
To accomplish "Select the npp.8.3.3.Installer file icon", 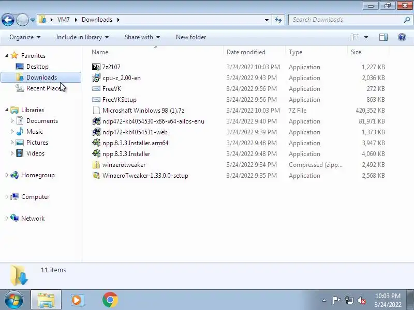I will [x=96, y=153].
